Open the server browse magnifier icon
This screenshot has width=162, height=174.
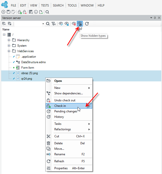[31, 12]
